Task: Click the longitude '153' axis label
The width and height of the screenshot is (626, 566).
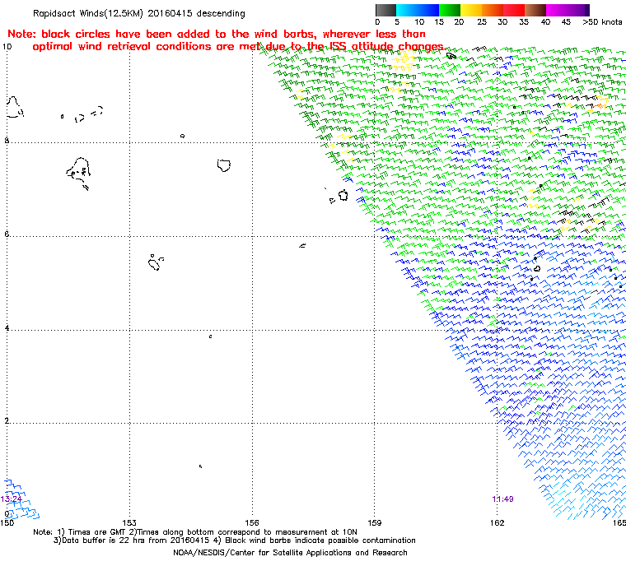Action: click(129, 522)
